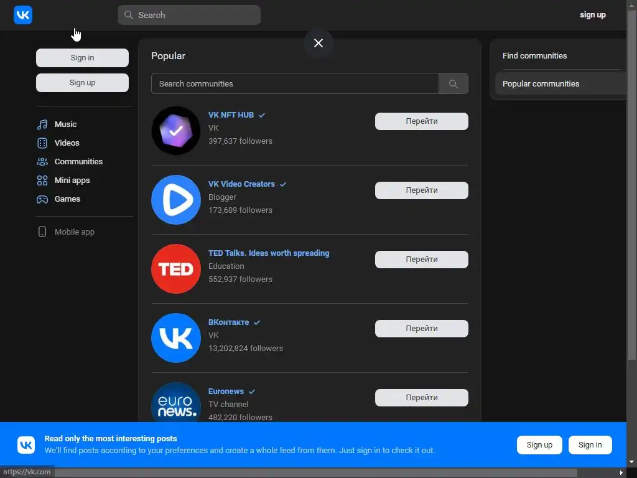Open the ВКонтакте community avatar
Image resolution: width=637 pixels, height=478 pixels.
(x=176, y=338)
